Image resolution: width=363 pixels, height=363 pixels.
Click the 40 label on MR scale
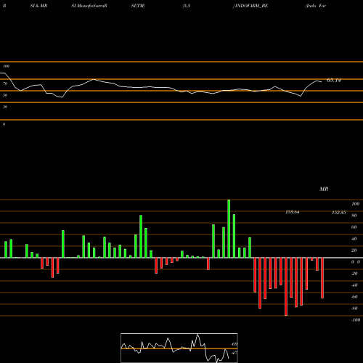(354, 239)
